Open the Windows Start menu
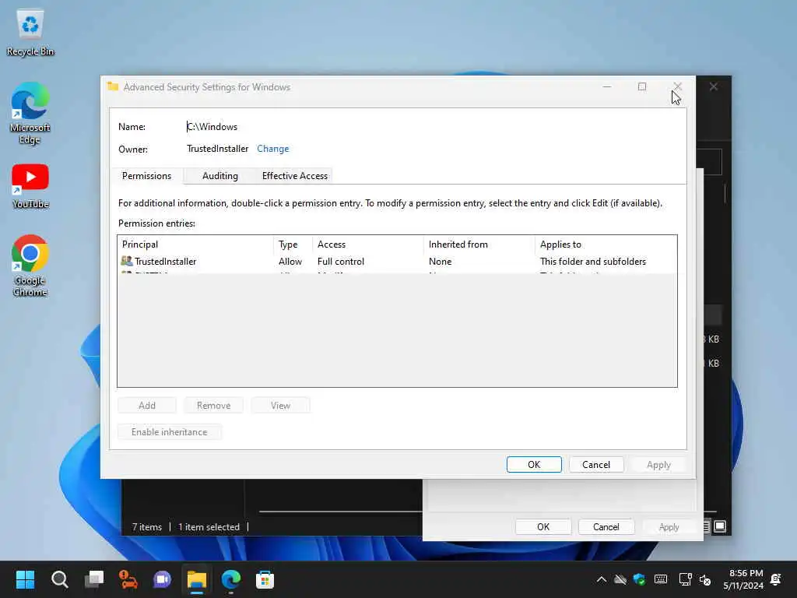The width and height of the screenshot is (797, 598). pos(25,579)
